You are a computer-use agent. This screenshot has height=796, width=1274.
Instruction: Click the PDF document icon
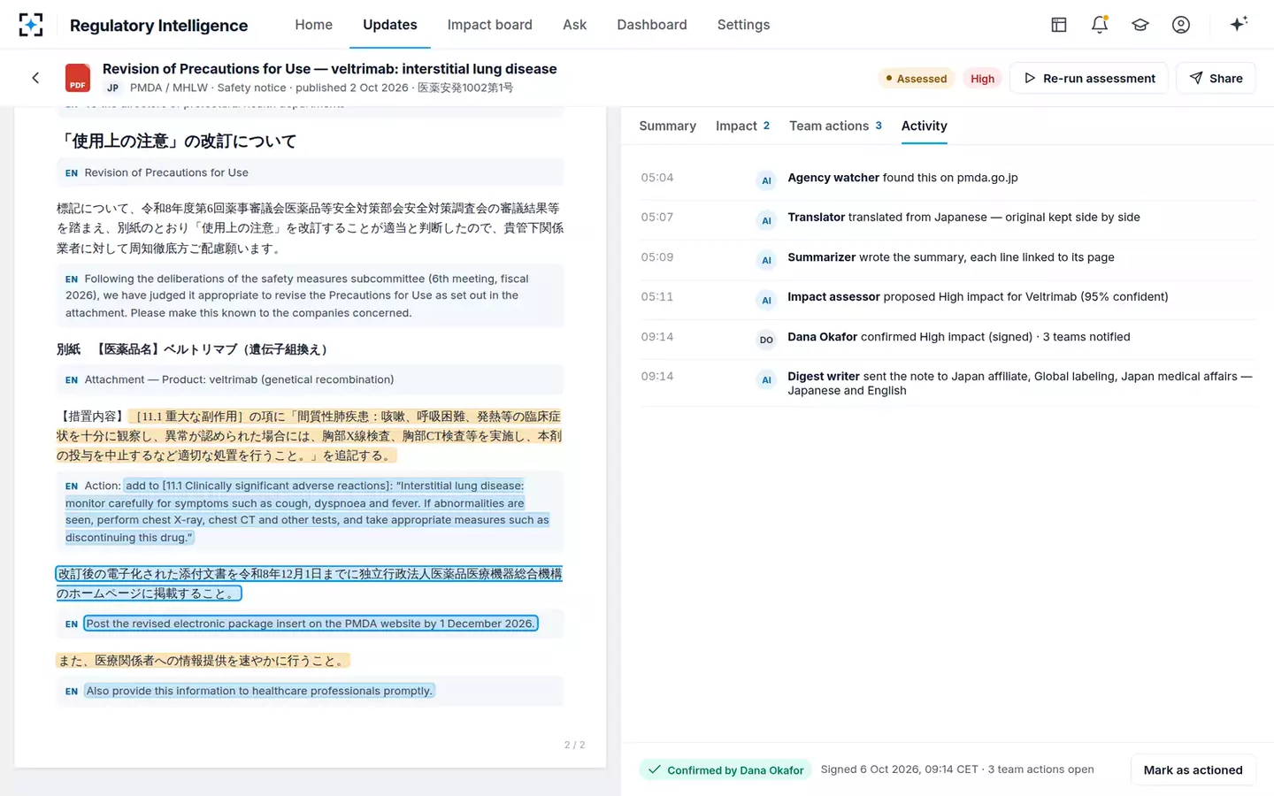(78, 78)
